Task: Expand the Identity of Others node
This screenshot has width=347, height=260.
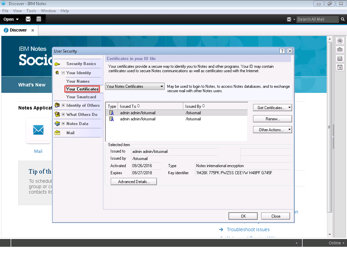Action: tap(63, 105)
